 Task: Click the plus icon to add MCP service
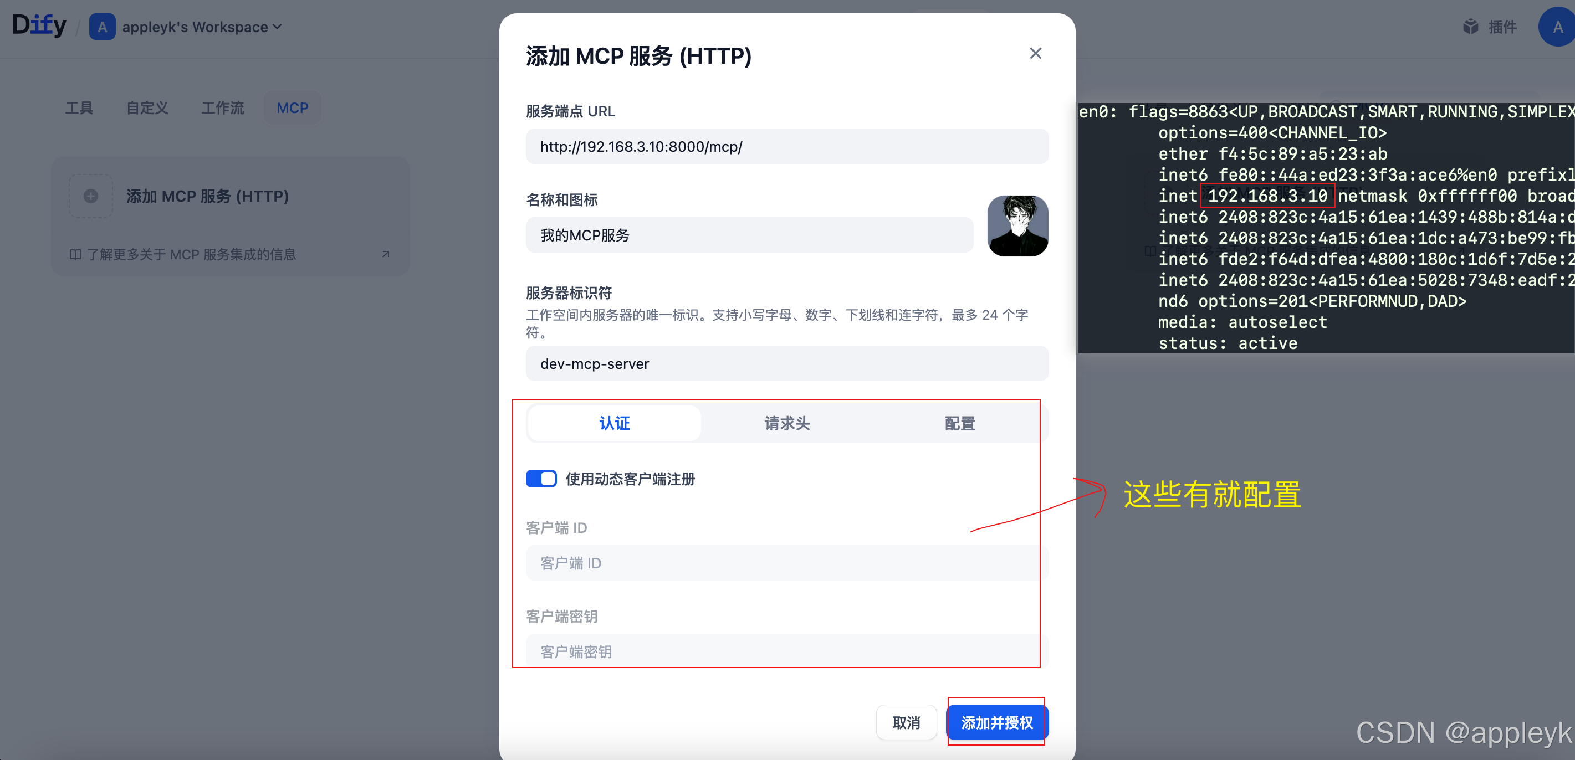(x=91, y=196)
